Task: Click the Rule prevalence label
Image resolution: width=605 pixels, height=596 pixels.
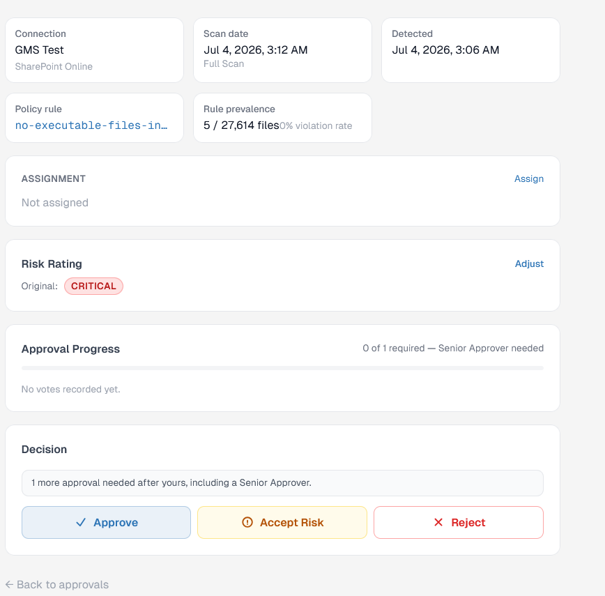Action: click(x=239, y=109)
